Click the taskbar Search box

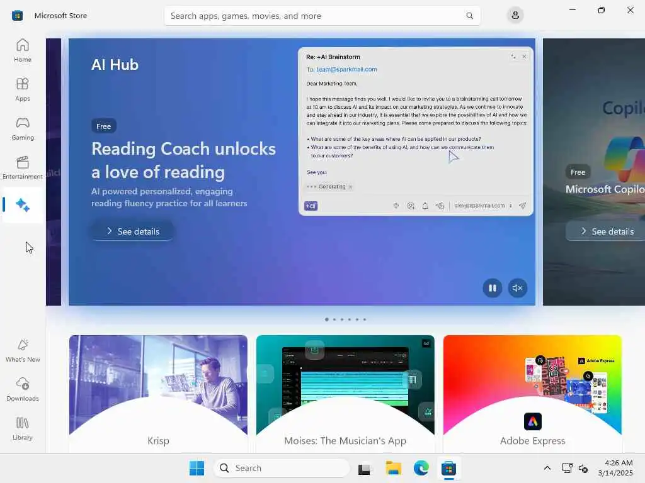click(282, 468)
